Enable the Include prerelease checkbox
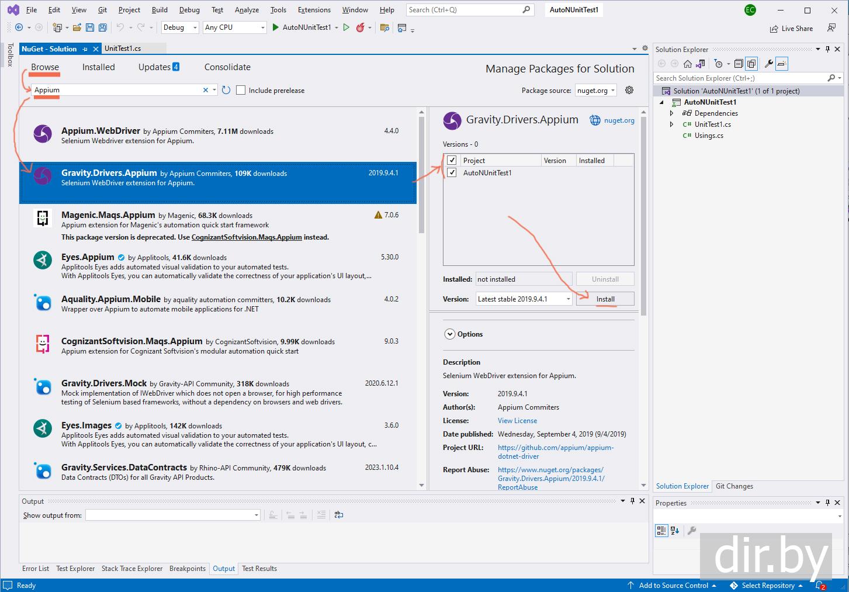Viewport: 849px width, 592px height. pos(241,90)
